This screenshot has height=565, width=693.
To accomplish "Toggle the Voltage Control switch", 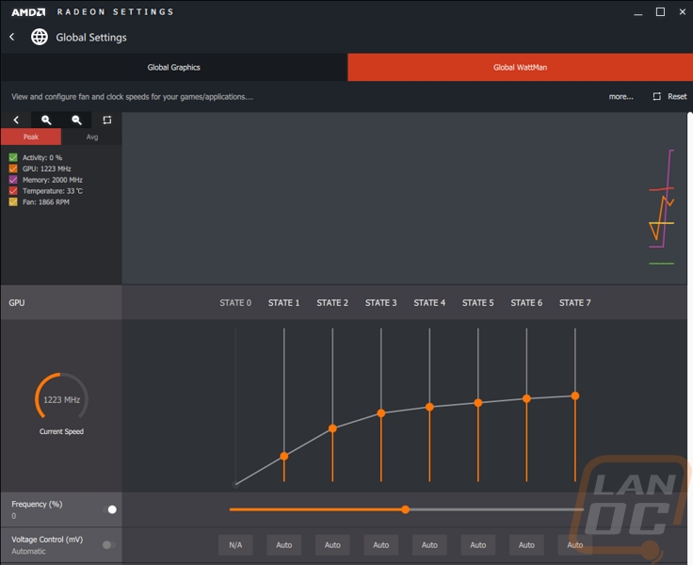I will tap(110, 544).
